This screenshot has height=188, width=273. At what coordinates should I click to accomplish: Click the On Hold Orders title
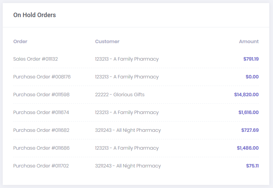point(35,15)
